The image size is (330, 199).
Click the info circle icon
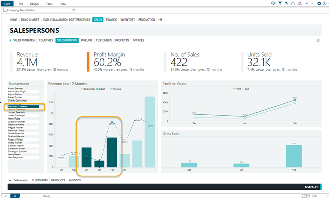coord(325,4)
